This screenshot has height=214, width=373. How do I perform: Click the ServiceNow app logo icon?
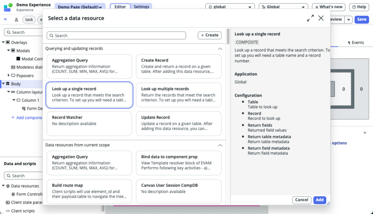click(x=8, y=7)
